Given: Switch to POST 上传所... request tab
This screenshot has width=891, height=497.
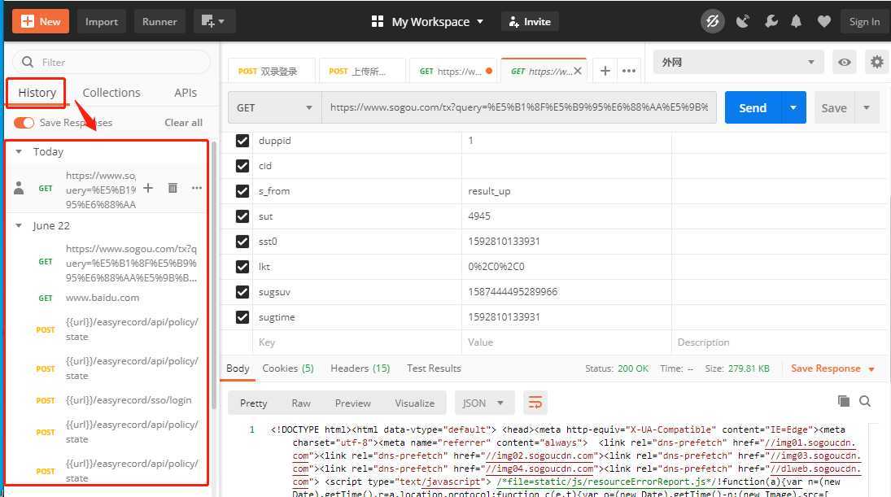Looking at the screenshot, I should click(362, 71).
